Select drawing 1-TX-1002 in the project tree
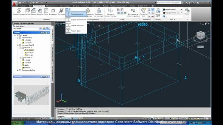The width and height of the screenshot is (223, 125). 28,43
